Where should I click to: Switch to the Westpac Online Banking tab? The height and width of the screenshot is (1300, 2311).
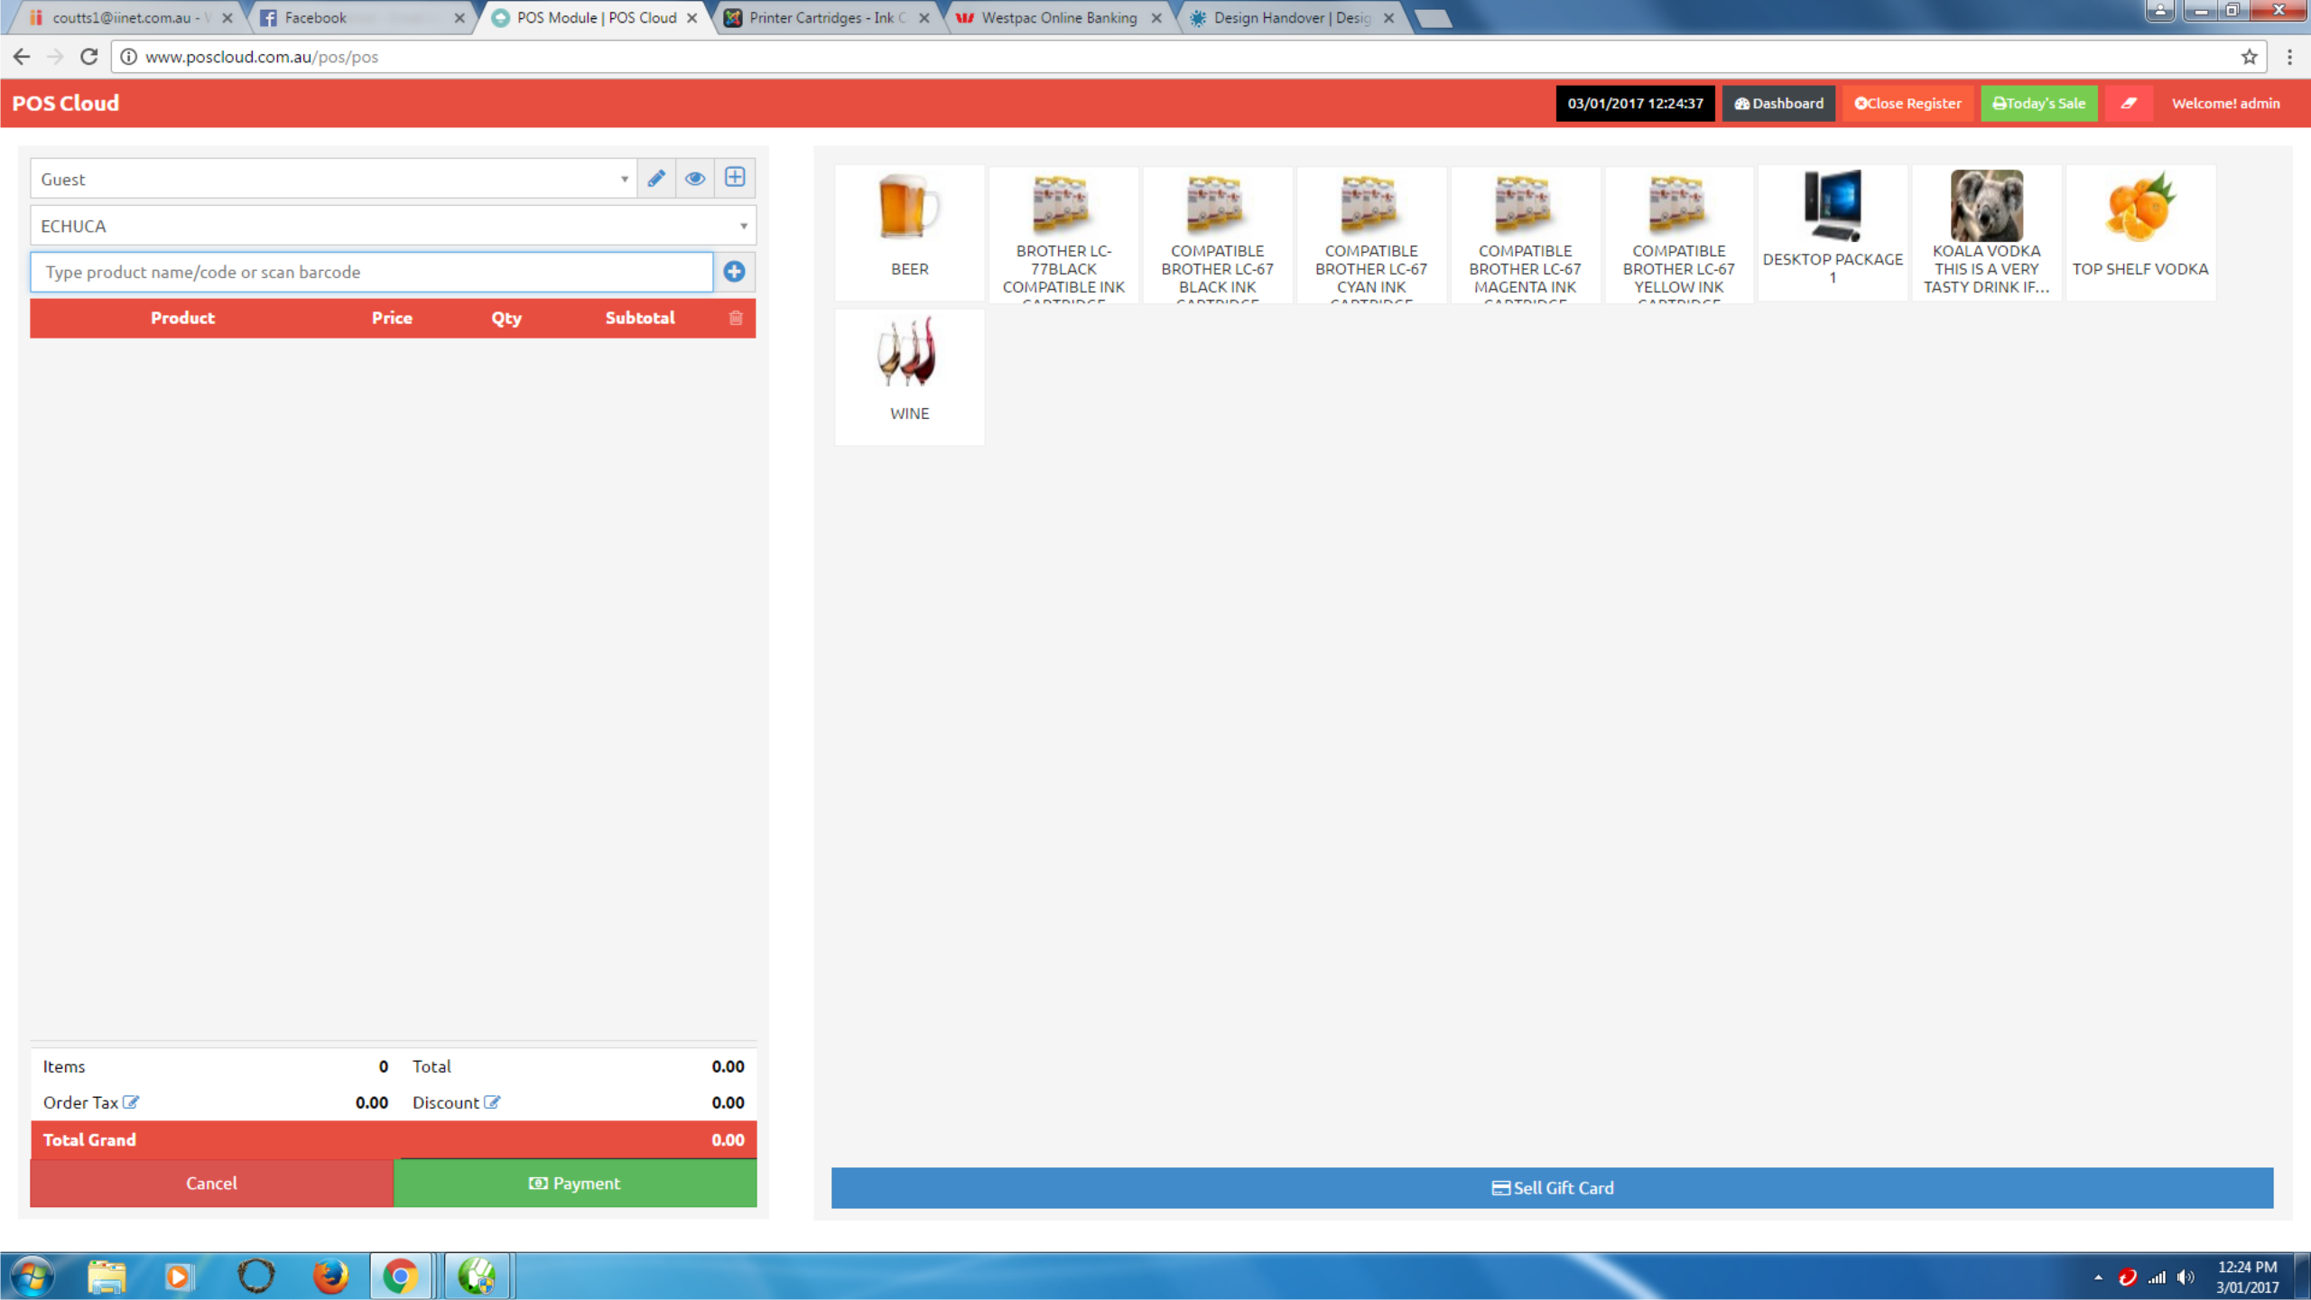click(x=1058, y=17)
